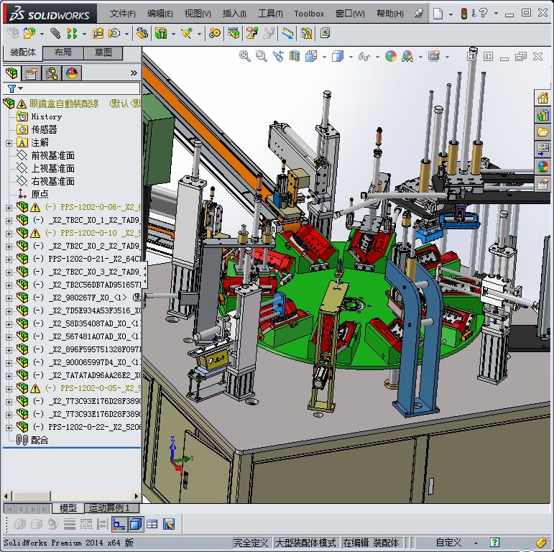Open the Toolbox menu
The width and height of the screenshot is (554, 552).
(309, 14)
